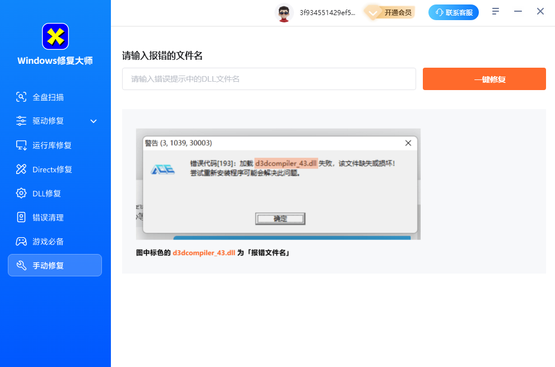Click the diamond VIP badge icon

[x=373, y=13]
